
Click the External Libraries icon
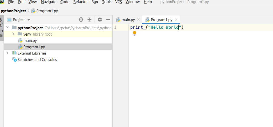(14, 53)
